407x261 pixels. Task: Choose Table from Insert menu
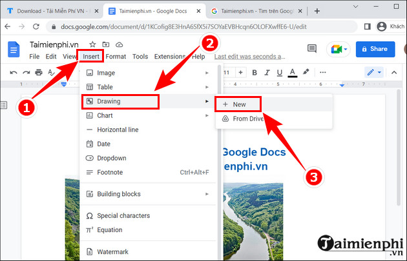[x=148, y=87]
